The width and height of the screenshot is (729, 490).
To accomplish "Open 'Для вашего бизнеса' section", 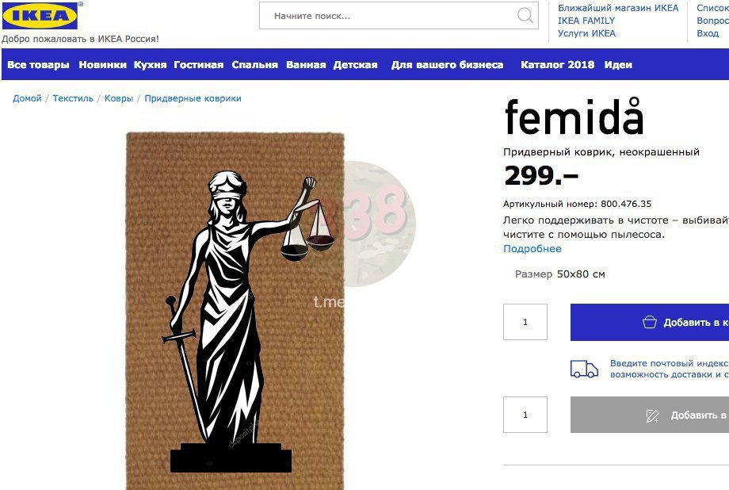I will (447, 65).
